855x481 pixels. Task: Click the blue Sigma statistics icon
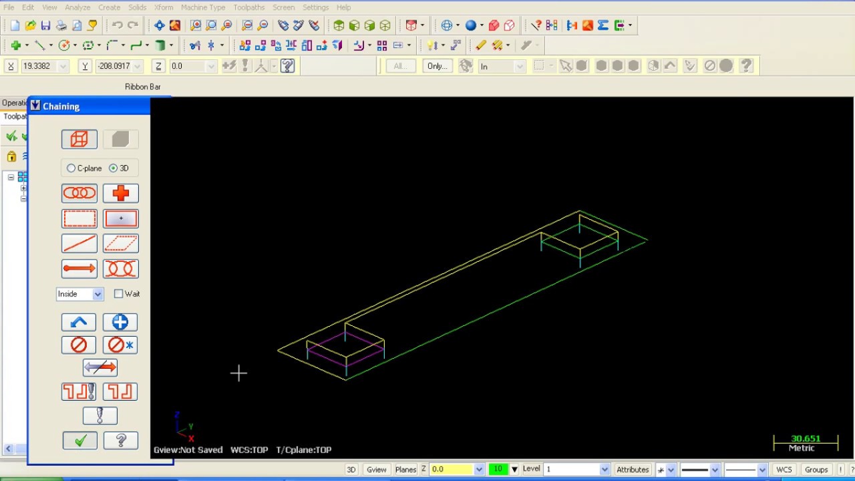pos(603,25)
